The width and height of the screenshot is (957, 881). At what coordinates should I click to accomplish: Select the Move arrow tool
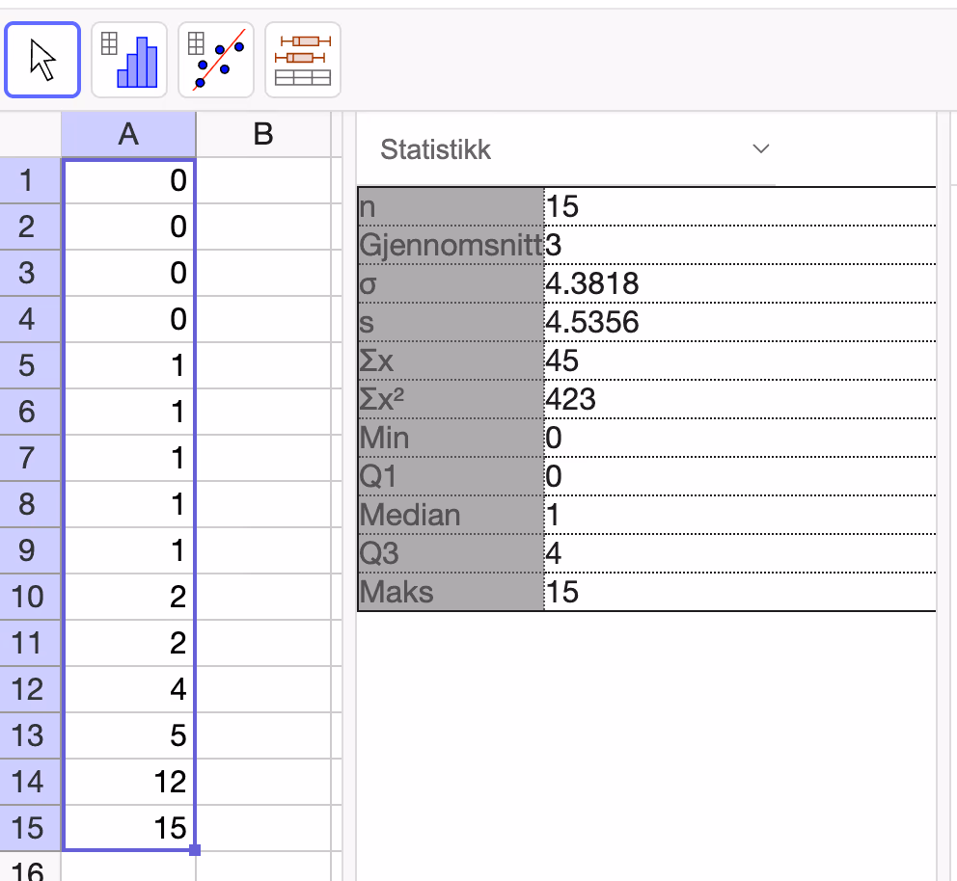click(42, 60)
